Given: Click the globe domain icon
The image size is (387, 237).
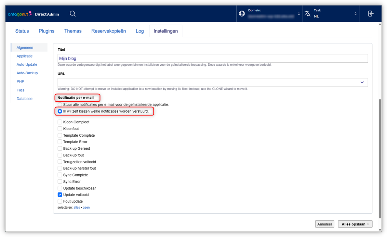Looking at the screenshot, I should pyautogui.click(x=242, y=14).
